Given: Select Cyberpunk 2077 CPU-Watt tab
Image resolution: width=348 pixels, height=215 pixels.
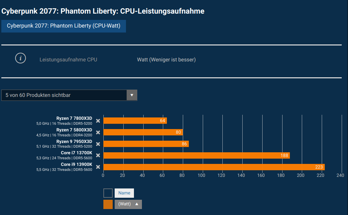Looking at the screenshot, I should 63,26.
